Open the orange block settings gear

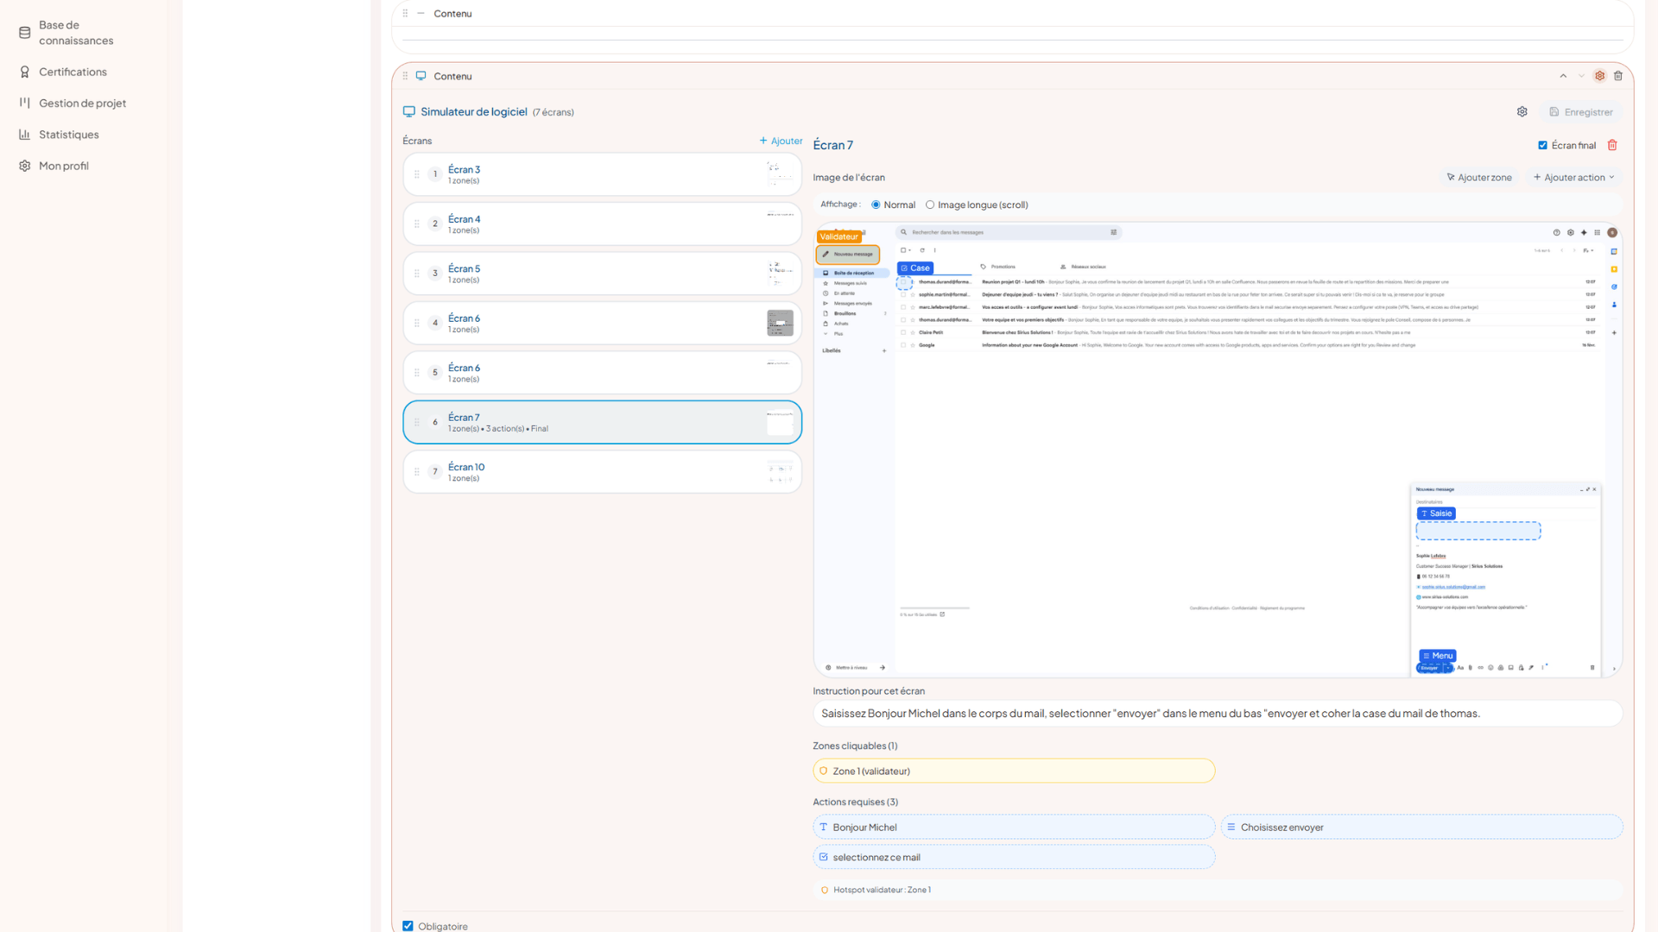[1600, 76]
